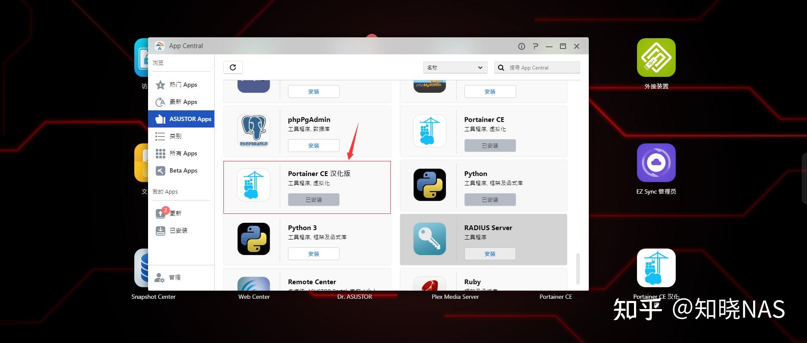807x343 pixels.
Task: Click the search magnifier icon
Action: tap(501, 67)
